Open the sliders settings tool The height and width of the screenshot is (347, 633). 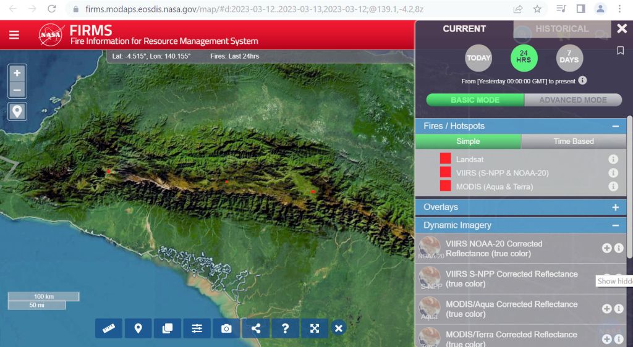pyautogui.click(x=197, y=328)
